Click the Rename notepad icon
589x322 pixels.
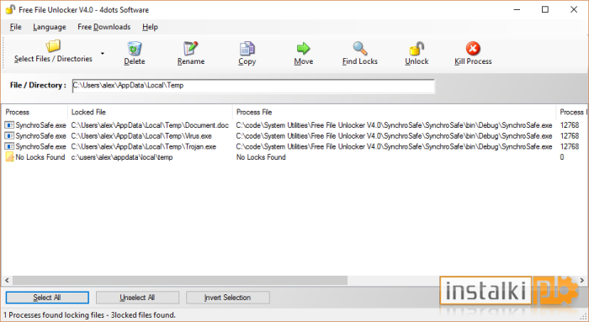click(x=190, y=49)
